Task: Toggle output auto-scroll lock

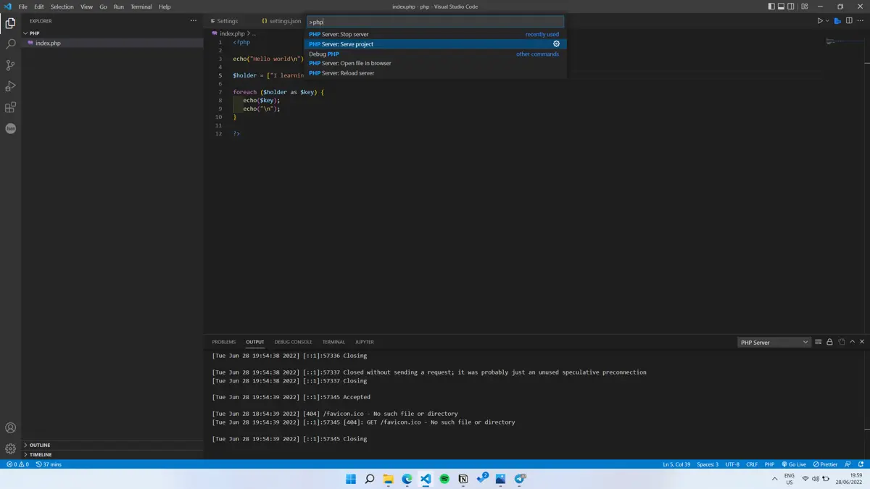Action: (829, 342)
